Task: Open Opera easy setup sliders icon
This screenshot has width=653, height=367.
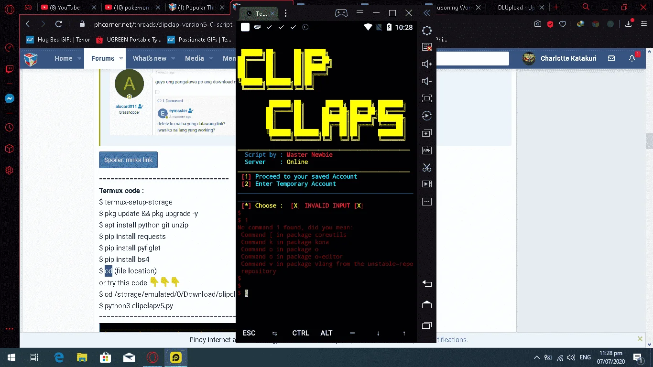Action: tap(643, 24)
